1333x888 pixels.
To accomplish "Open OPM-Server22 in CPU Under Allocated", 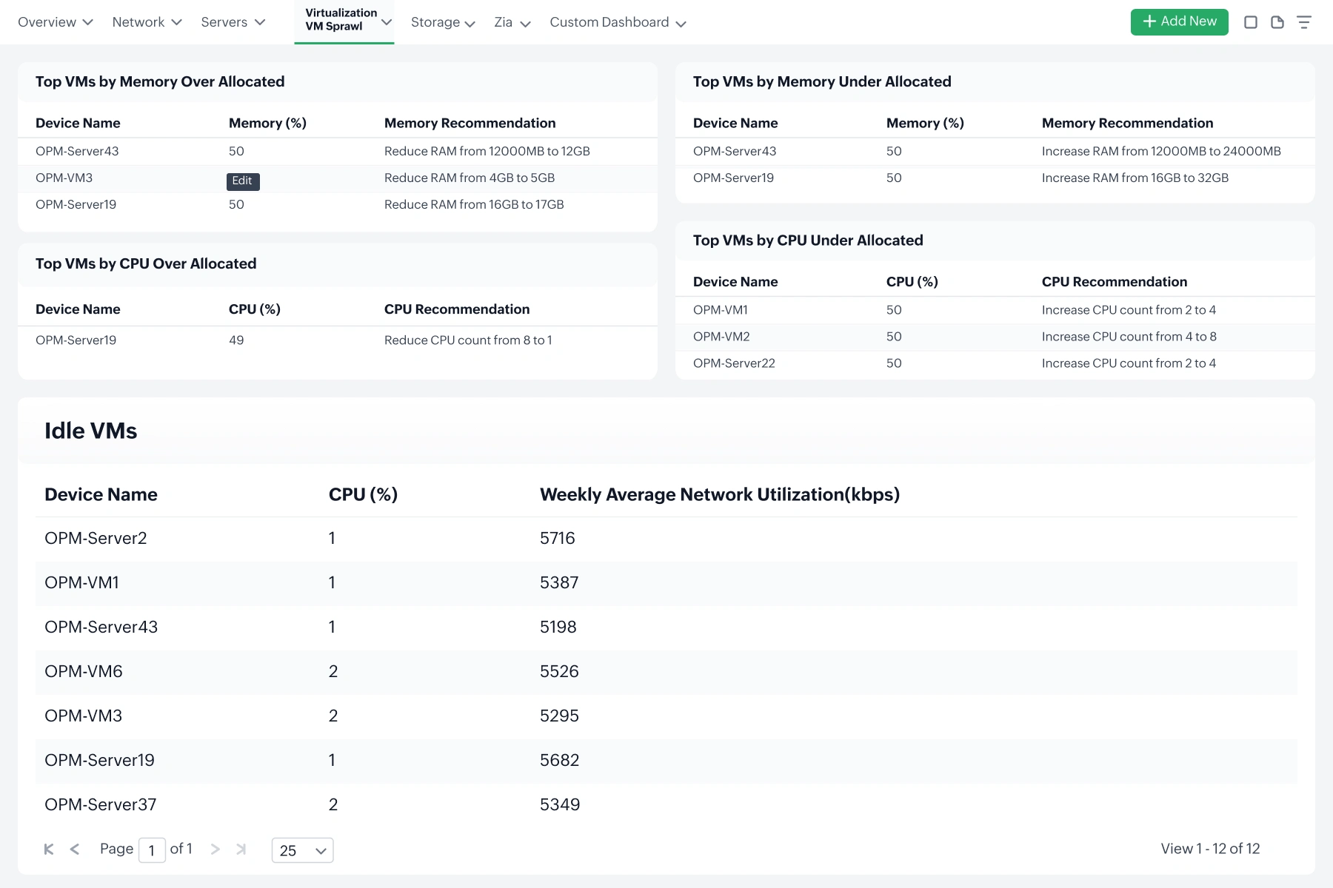I will pyautogui.click(x=734, y=363).
